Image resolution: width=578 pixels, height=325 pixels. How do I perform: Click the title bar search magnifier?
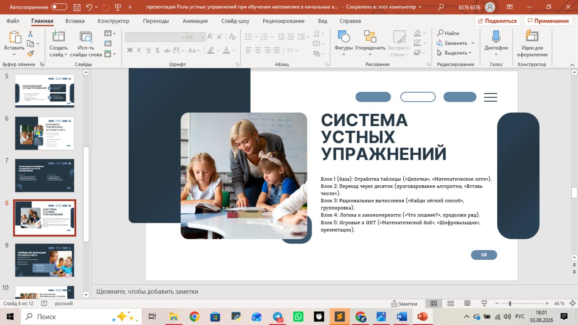click(x=441, y=7)
